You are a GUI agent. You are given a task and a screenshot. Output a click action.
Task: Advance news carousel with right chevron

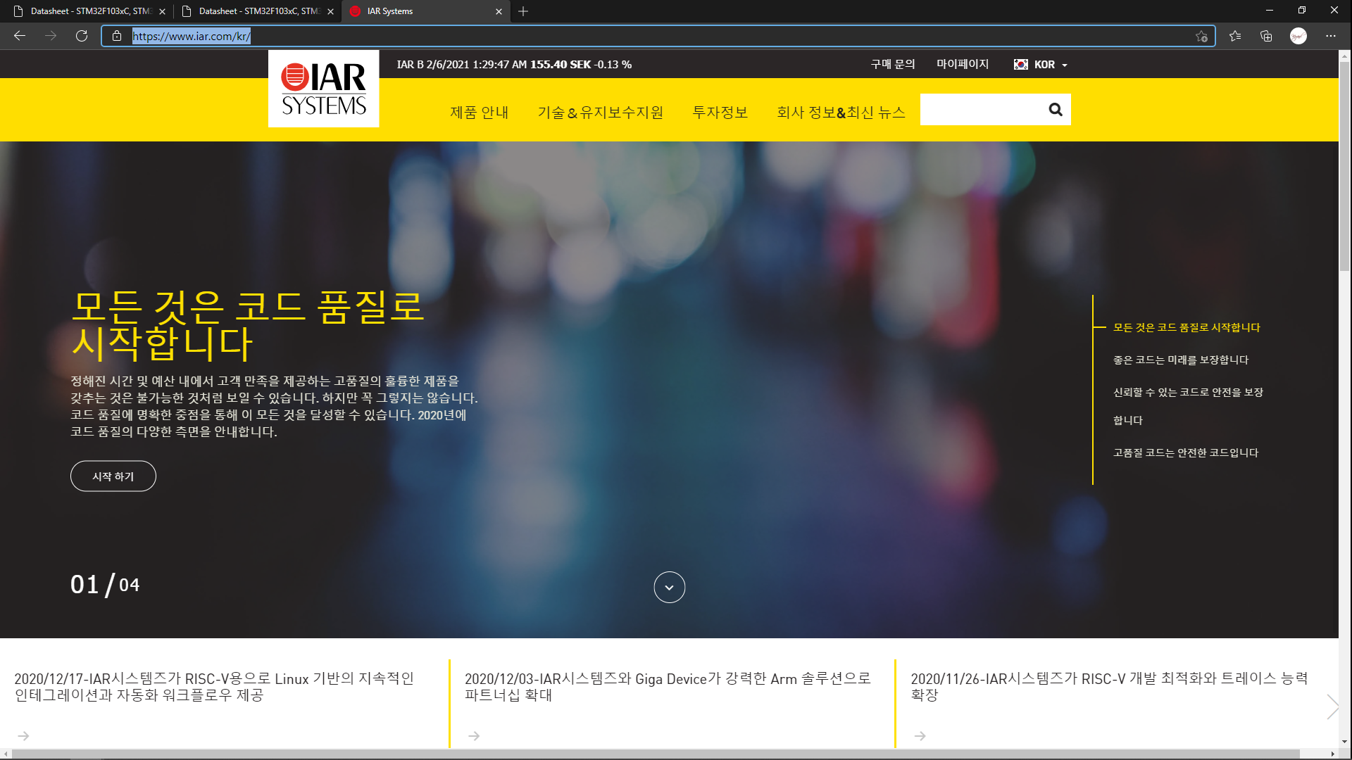click(1332, 706)
